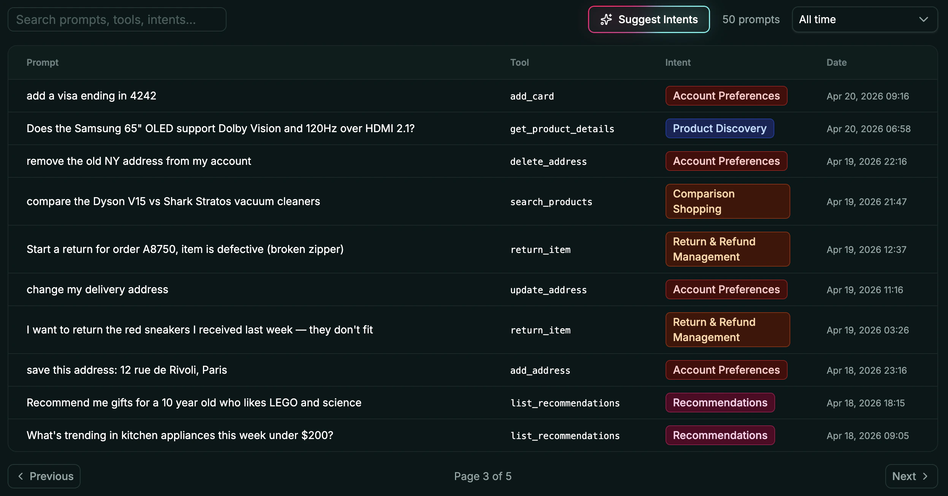Image resolution: width=948 pixels, height=496 pixels.
Task: Click Return & Refund Management badge for order A8750
Action: (x=728, y=249)
